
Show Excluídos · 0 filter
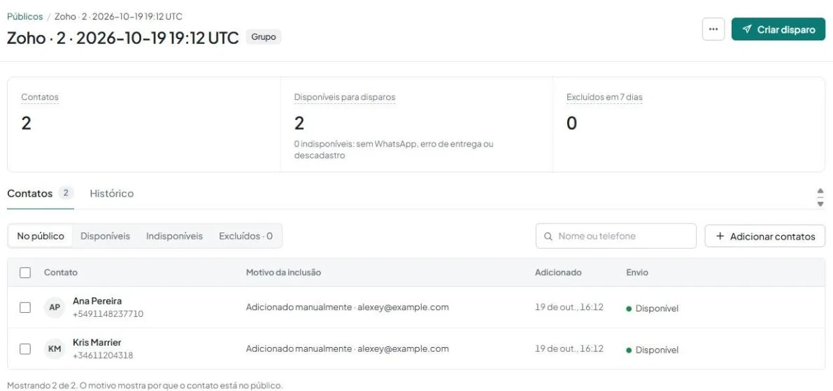pos(245,236)
